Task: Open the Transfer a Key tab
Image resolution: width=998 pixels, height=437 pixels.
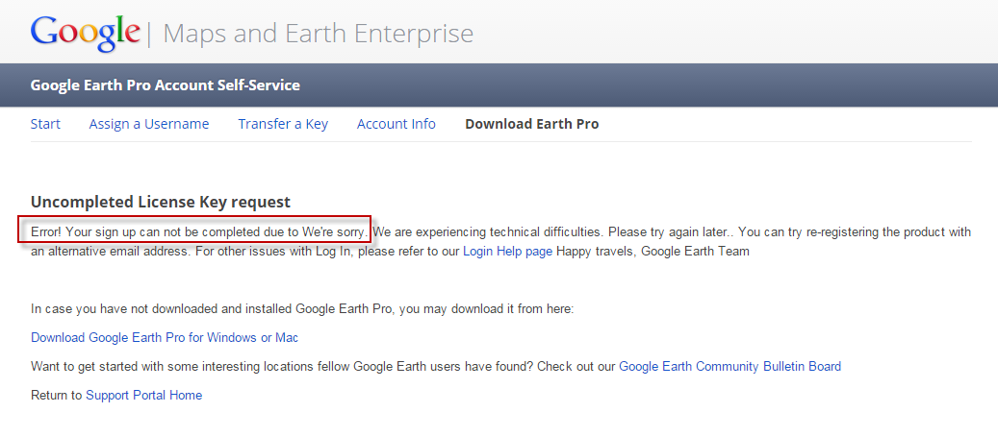Action: (x=283, y=124)
